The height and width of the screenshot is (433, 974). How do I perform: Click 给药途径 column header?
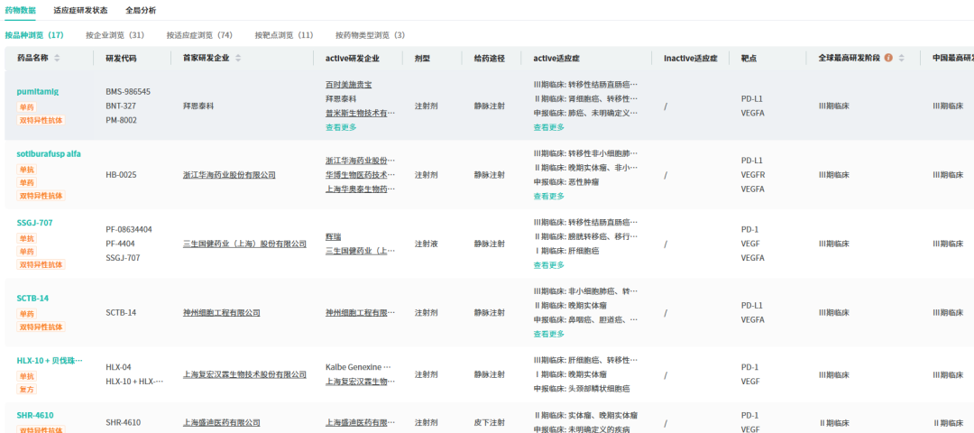pos(489,59)
